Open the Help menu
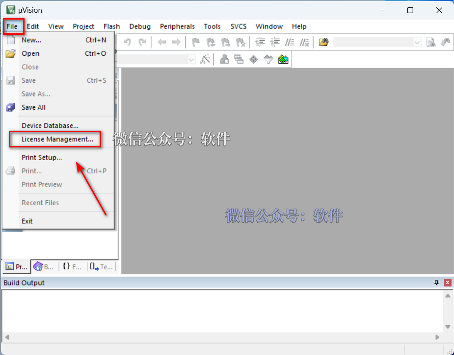 point(299,26)
